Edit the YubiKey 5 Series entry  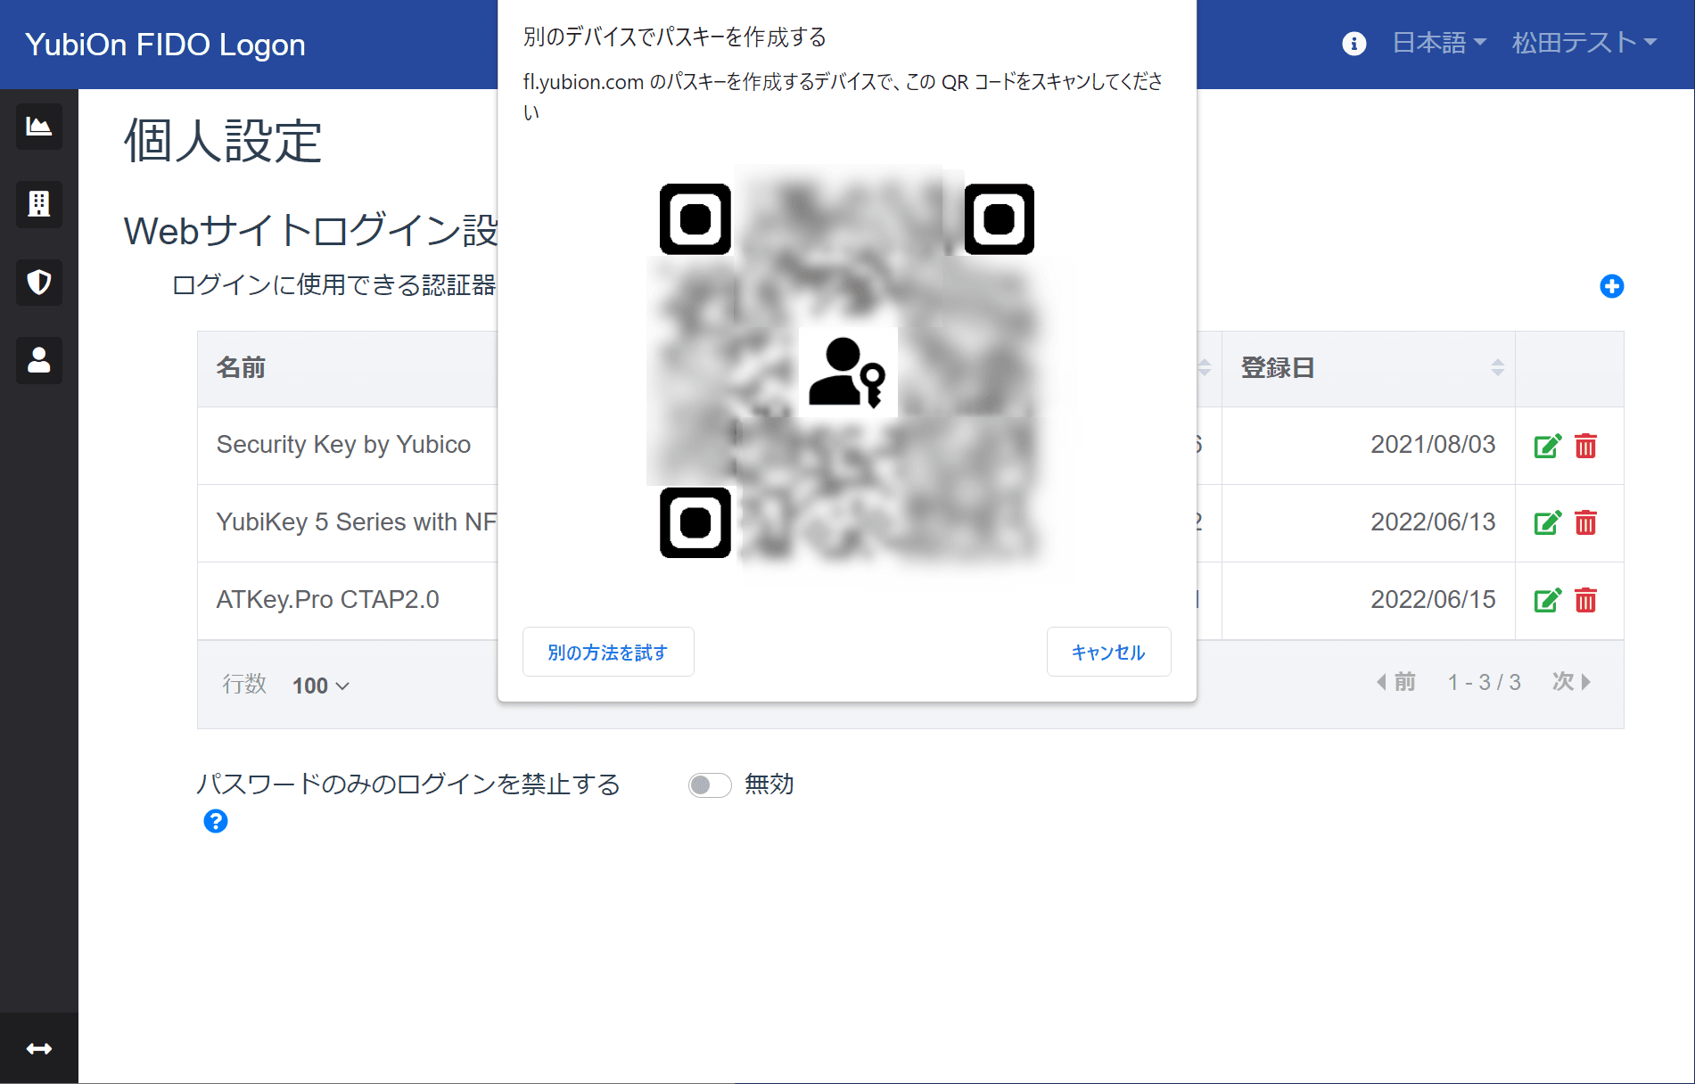pos(1548,522)
